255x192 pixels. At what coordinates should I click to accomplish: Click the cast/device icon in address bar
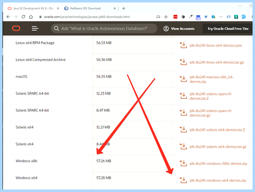158,17
